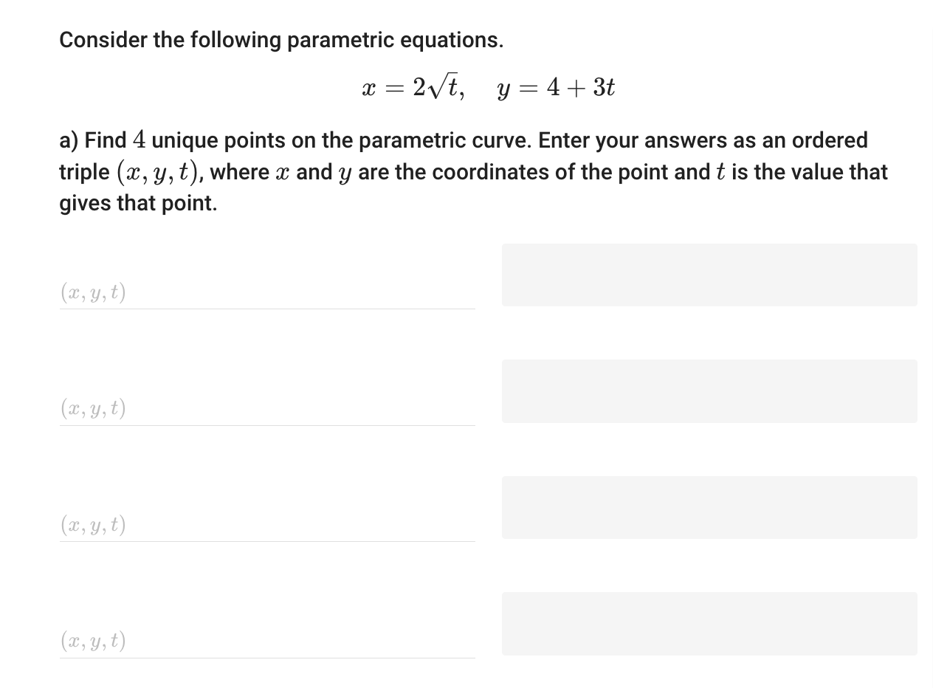Screen dimensions: 933x688
Task: Click the equation y equals 4 plus 3t
Action: (555, 86)
